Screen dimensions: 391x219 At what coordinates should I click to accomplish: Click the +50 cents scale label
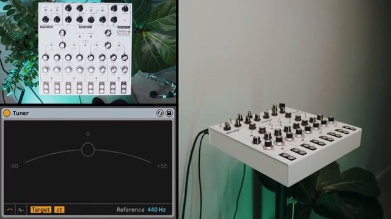[162, 166]
